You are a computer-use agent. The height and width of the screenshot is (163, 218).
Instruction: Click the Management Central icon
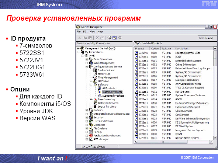coord(82,48)
